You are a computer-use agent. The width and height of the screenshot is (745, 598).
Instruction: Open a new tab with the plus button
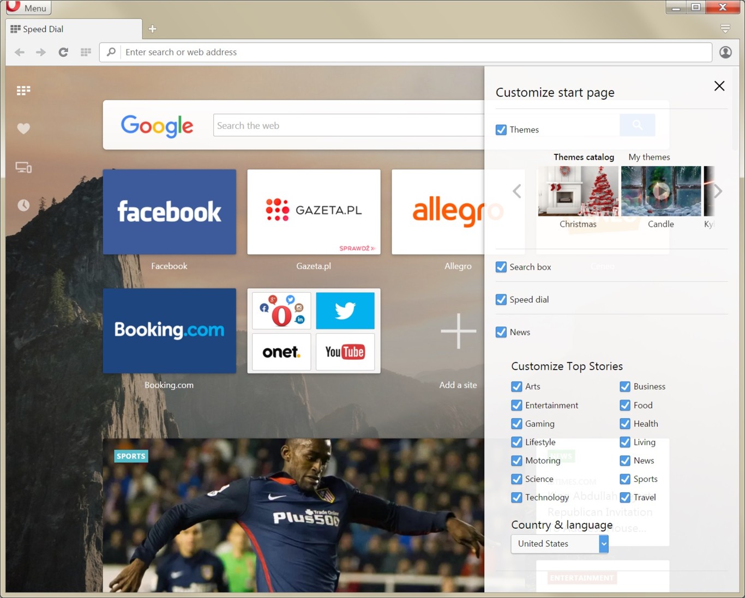coord(152,28)
